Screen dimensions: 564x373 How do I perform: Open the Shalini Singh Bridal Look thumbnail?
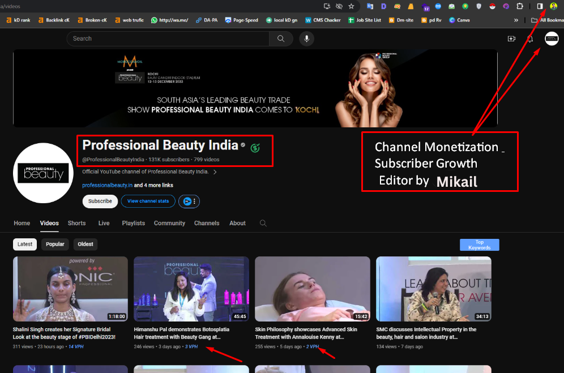70,289
